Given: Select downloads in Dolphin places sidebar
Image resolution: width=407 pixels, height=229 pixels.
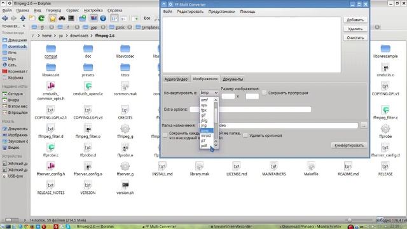Looking at the screenshot, I should [x=15, y=46].
